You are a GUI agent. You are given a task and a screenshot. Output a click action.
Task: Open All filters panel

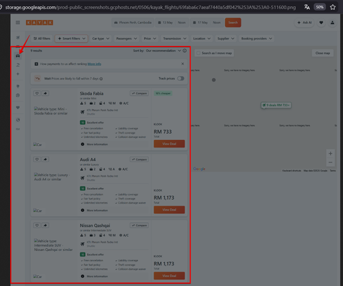point(42,38)
